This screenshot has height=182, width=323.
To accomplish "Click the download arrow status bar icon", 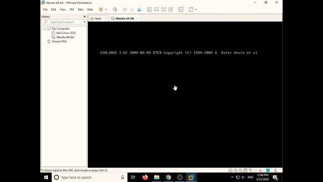I will coord(276,170).
